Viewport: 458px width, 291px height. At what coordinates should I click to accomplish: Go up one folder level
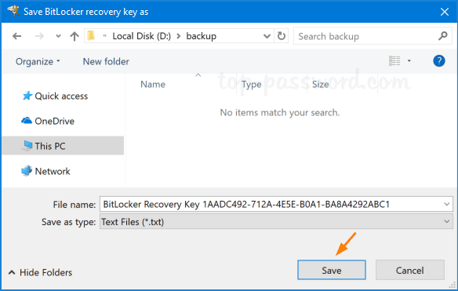pyautogui.click(x=75, y=36)
